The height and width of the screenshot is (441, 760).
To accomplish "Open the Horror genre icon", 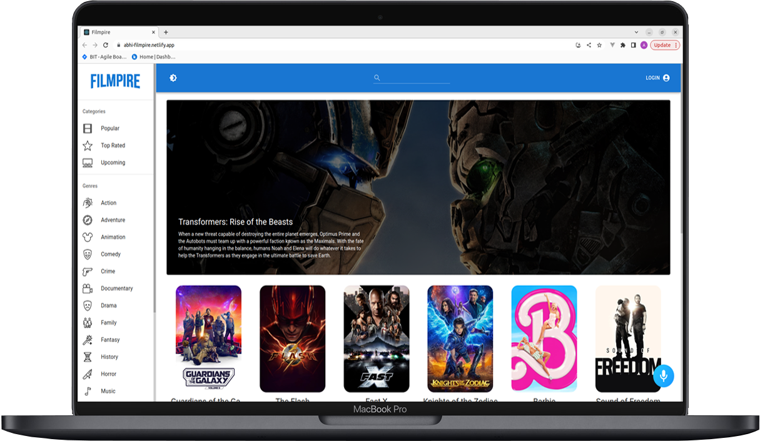I will click(x=88, y=374).
